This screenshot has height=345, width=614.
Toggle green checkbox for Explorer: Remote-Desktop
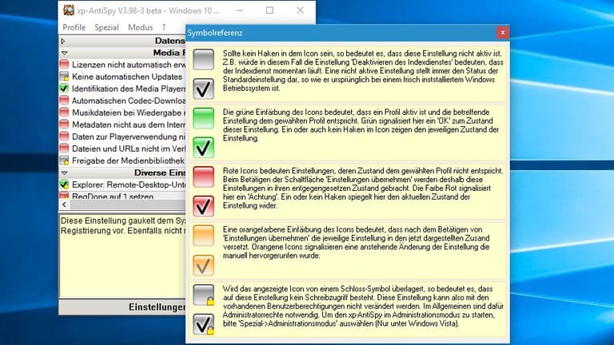pos(64,184)
